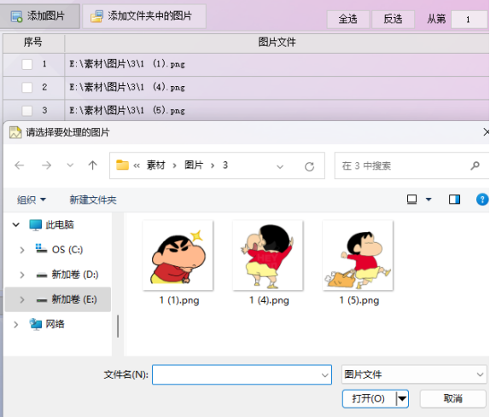Click the 反选 button
This screenshot has width=490, height=417.
click(394, 19)
